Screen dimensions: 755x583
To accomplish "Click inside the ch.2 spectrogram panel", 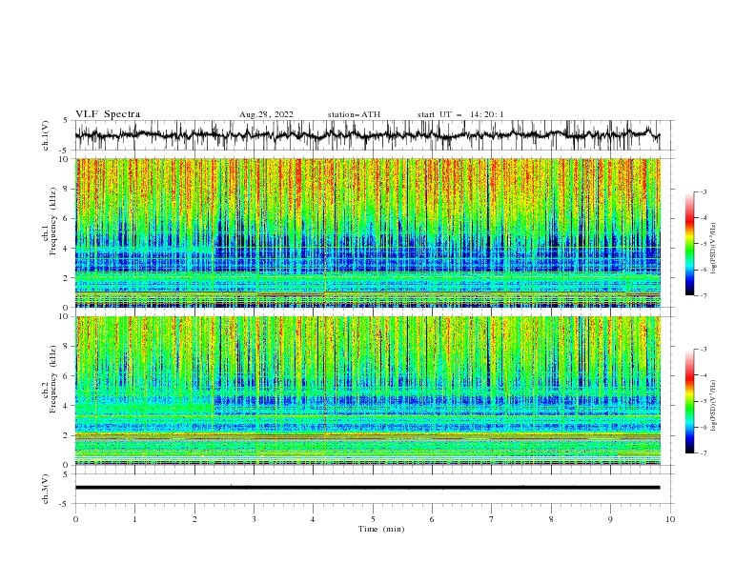I will pos(368,391).
